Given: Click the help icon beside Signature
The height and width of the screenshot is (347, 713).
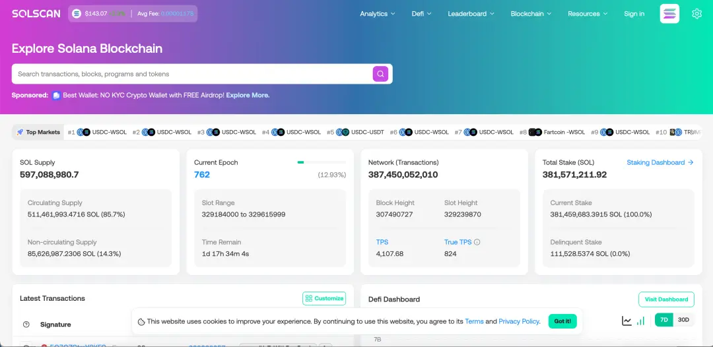Looking at the screenshot, I should 26,325.
